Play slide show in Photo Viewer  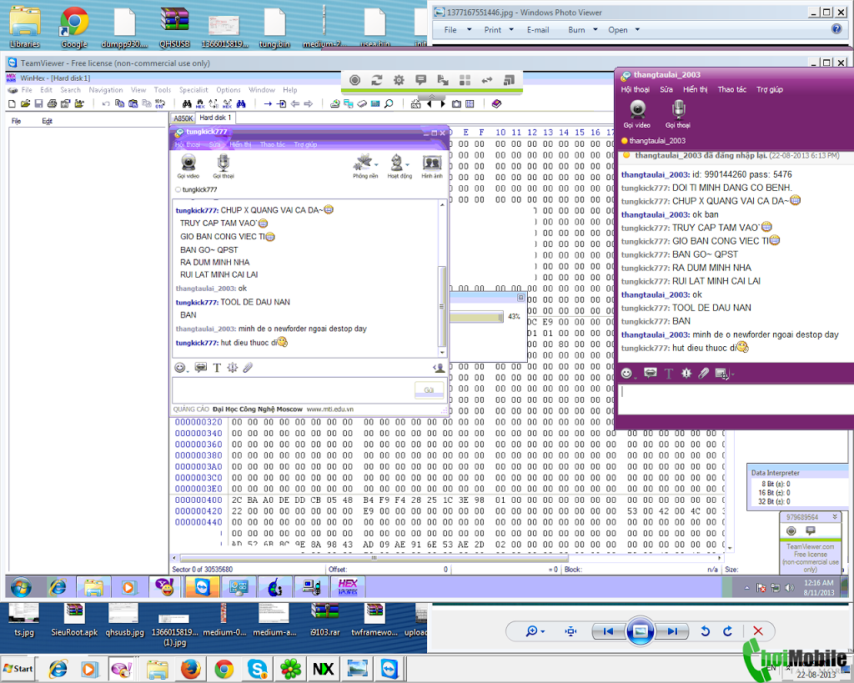pos(640,631)
